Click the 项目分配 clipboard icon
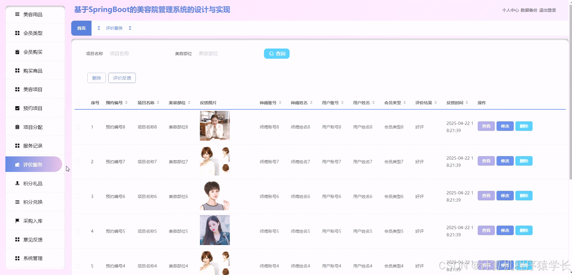The width and height of the screenshot is (572, 275). [17, 127]
